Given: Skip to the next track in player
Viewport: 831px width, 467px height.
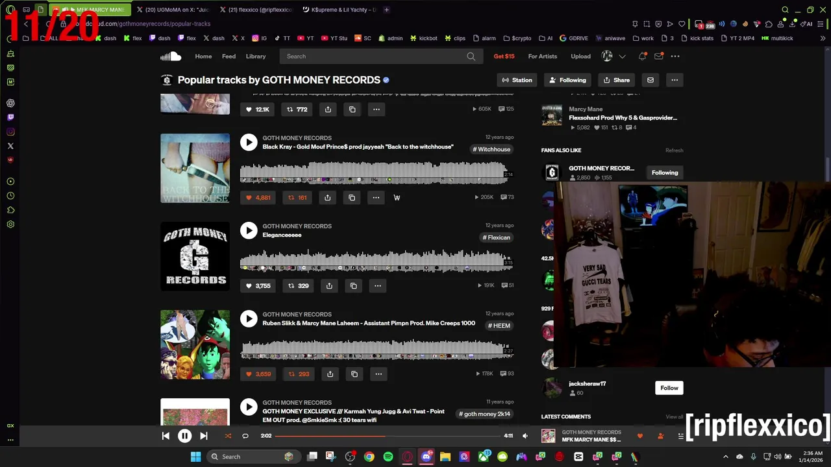Looking at the screenshot, I should click(x=203, y=436).
